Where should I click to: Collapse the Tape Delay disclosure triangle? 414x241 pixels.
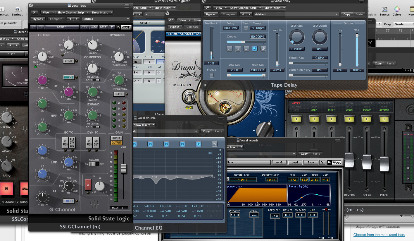pyautogui.click(x=206, y=85)
